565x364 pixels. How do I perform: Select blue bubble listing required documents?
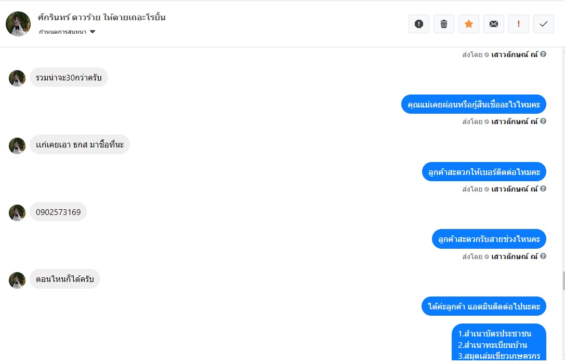tap(498, 343)
